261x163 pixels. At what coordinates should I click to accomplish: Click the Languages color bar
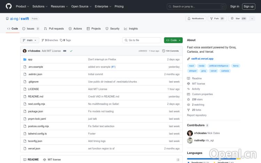point(214,159)
